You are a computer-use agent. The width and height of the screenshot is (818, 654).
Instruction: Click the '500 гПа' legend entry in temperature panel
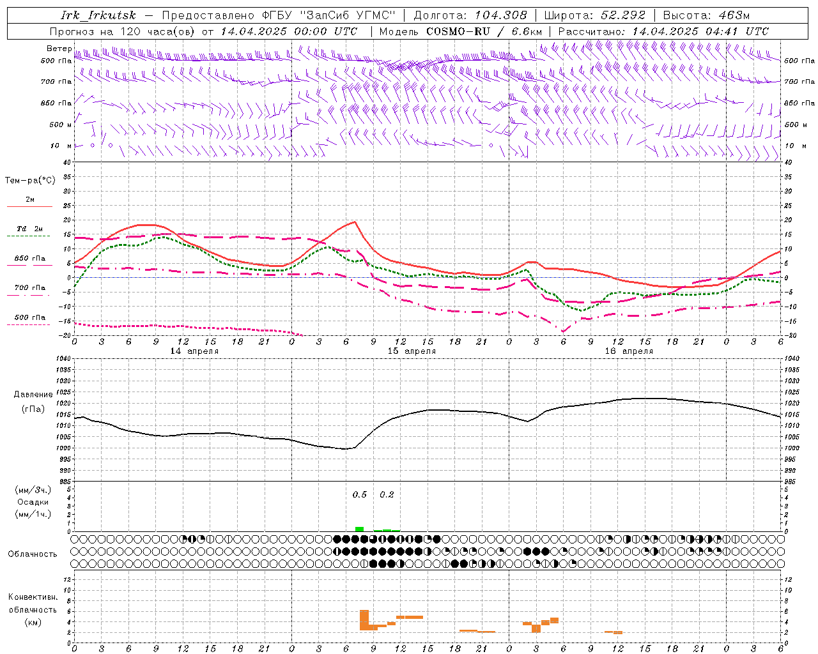coord(30,317)
